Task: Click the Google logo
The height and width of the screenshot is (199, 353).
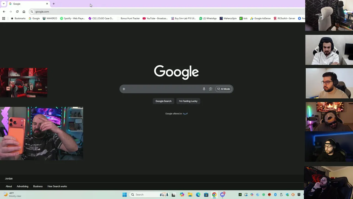Action: [176, 72]
